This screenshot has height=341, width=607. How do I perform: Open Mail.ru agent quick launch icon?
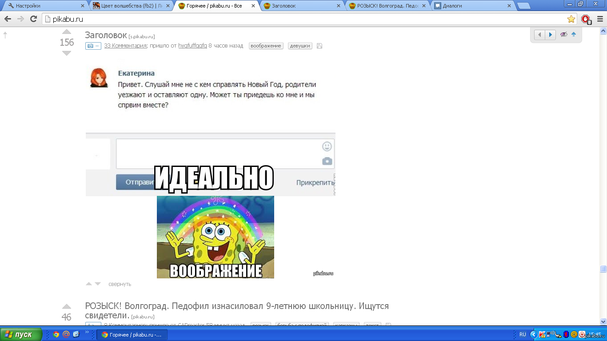[66, 334]
